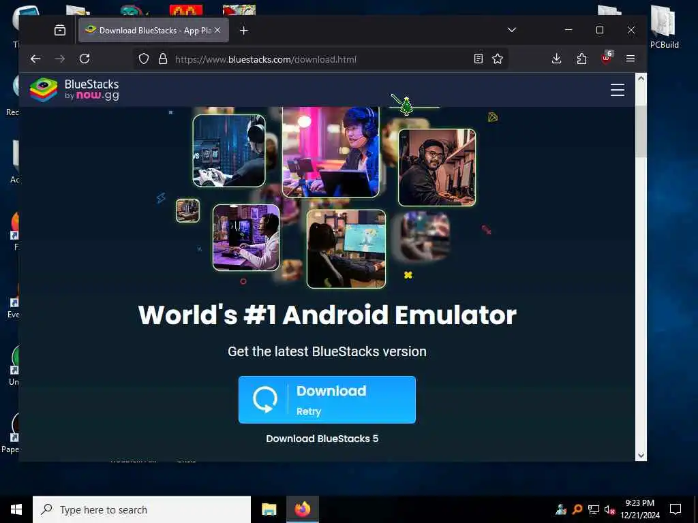Open the Firefox application menu
The image size is (698, 523).
point(631,59)
